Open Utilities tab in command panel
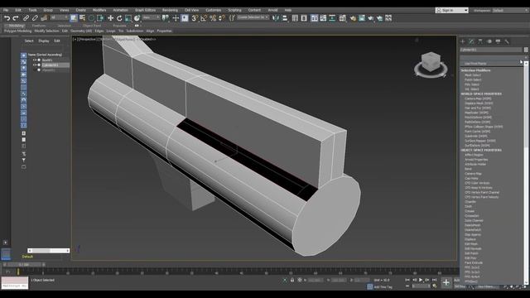This screenshot has width=530, height=298. pyautogui.click(x=507, y=41)
